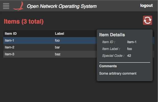Click the Item Details panel heading
Image resolution: width=158 pixels, height=102 pixels.
click(112, 35)
